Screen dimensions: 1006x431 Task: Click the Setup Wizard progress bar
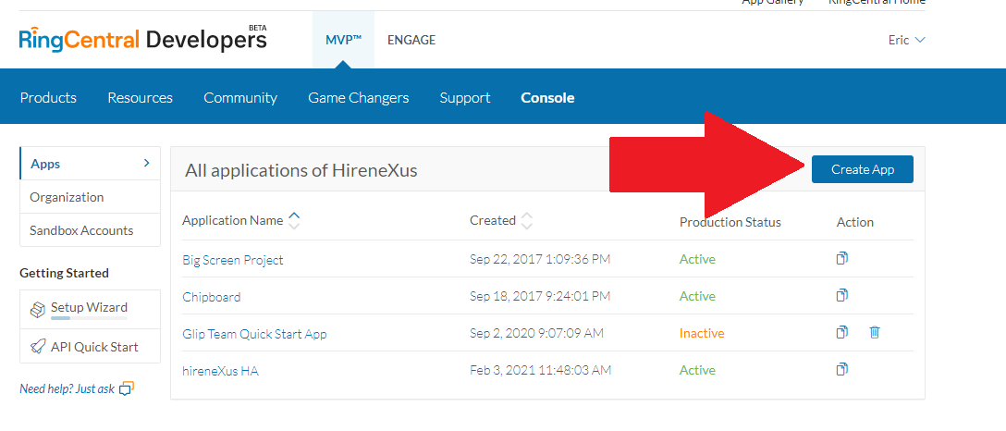click(x=89, y=318)
